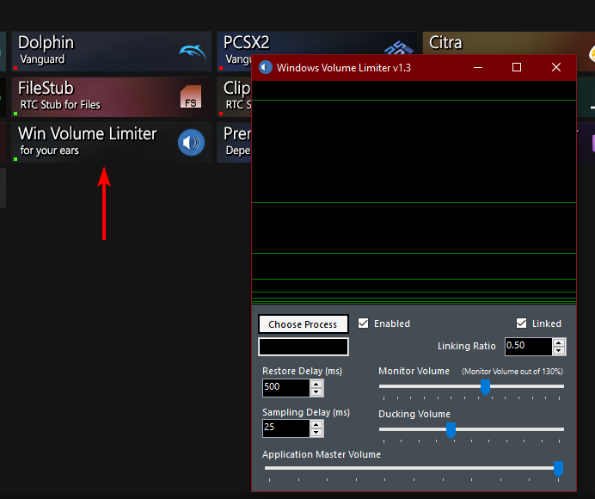Close the Windows Volume Limiter window
595x499 pixels.
click(556, 68)
